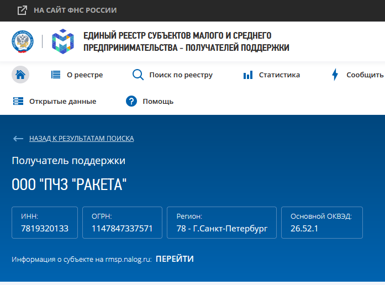Click the FNS Russia emblem logo
This screenshot has height=285, width=385.
(x=23, y=41)
